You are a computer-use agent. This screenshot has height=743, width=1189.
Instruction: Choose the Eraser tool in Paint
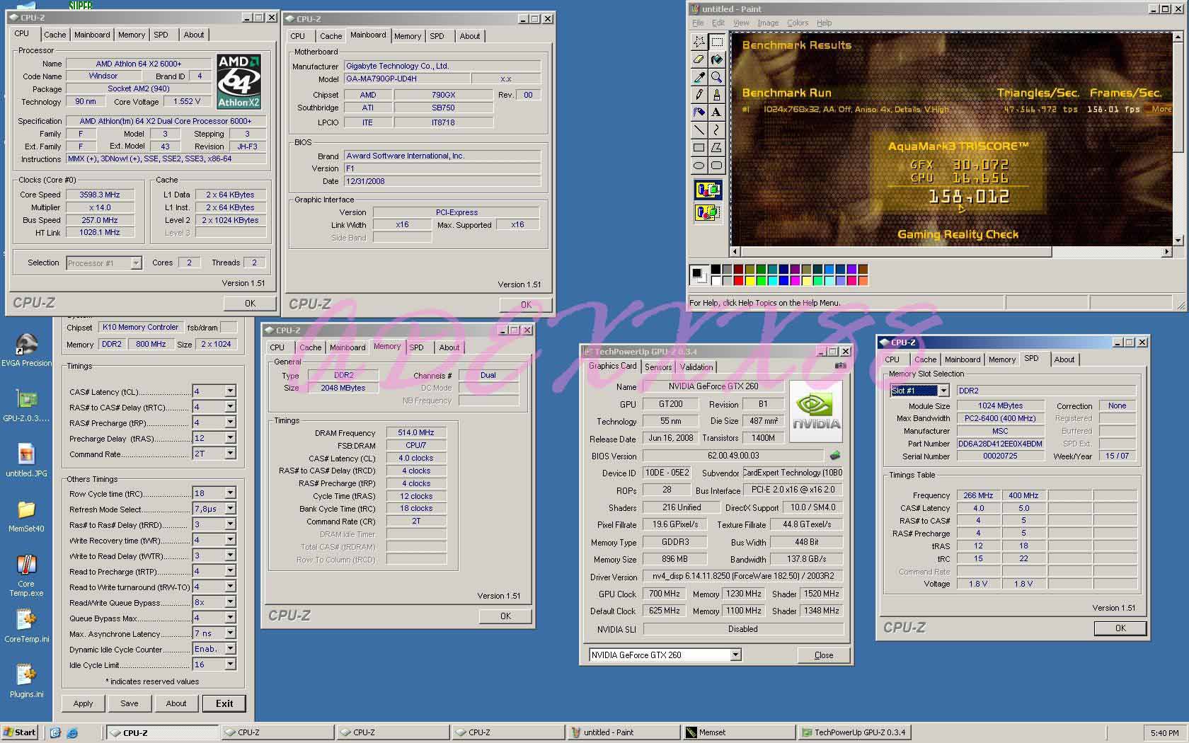tap(699, 59)
